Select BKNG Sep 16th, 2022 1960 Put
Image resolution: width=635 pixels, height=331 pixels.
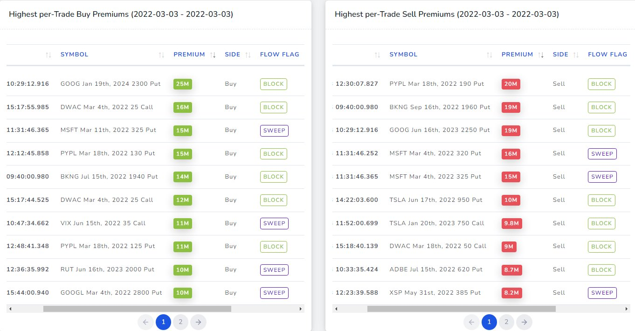coord(440,107)
